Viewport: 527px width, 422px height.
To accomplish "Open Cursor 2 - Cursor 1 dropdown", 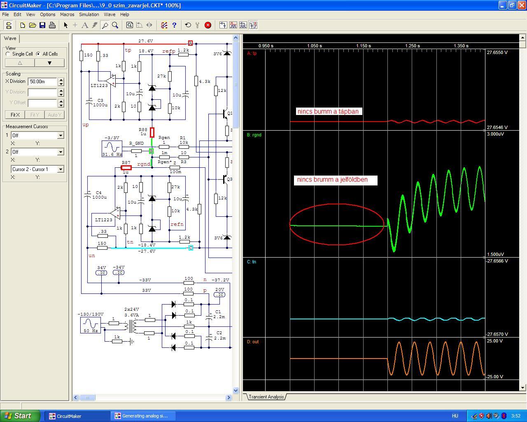I will 61,169.
